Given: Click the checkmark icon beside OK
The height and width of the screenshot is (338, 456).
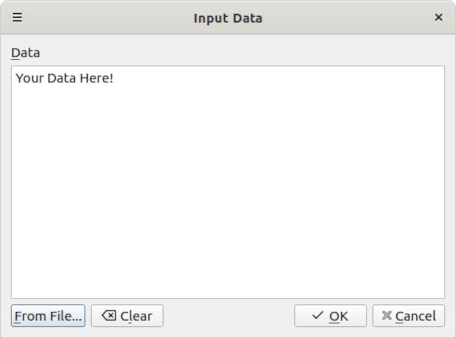Looking at the screenshot, I should pos(318,316).
